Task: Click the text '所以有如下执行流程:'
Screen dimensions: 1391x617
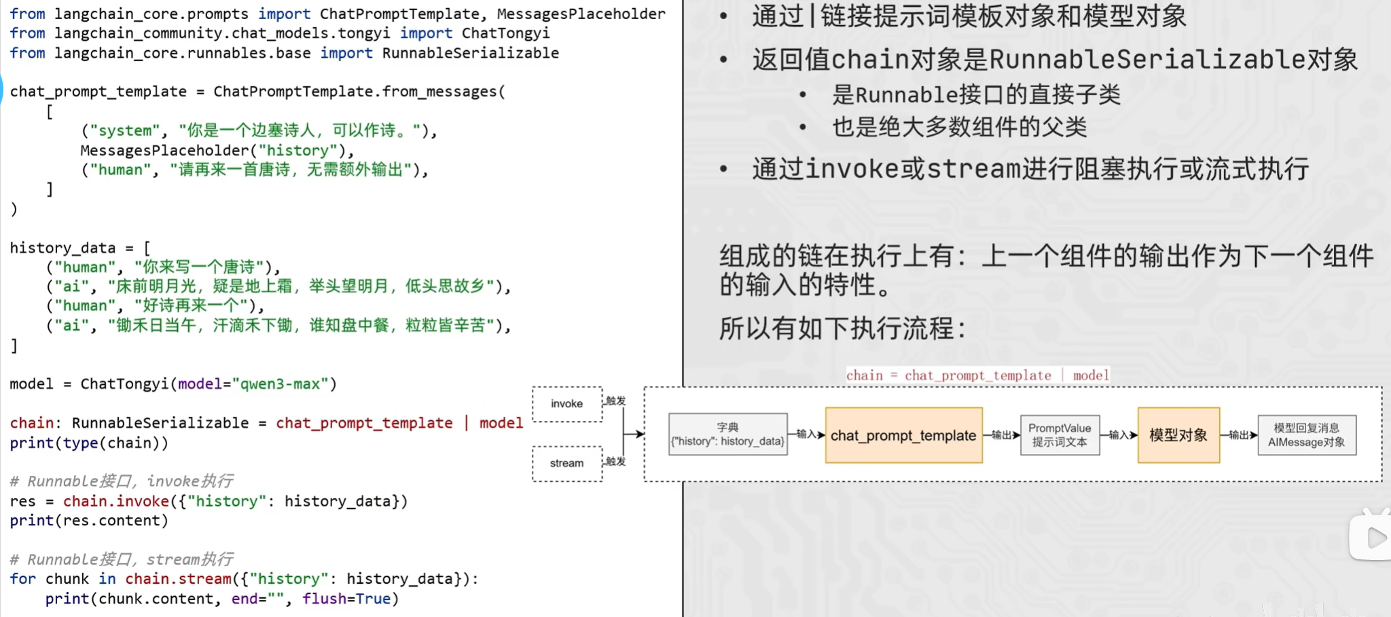Action: [842, 329]
